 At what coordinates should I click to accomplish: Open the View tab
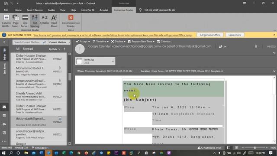(x=63, y=10)
